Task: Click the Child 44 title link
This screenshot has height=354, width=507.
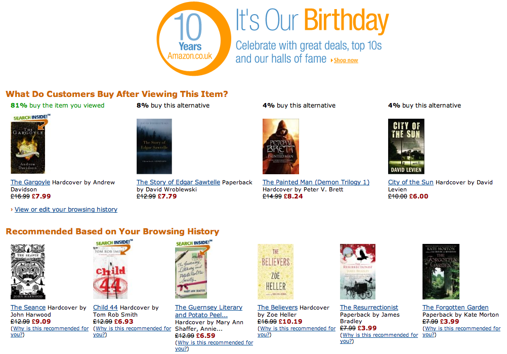Action: [105, 308]
